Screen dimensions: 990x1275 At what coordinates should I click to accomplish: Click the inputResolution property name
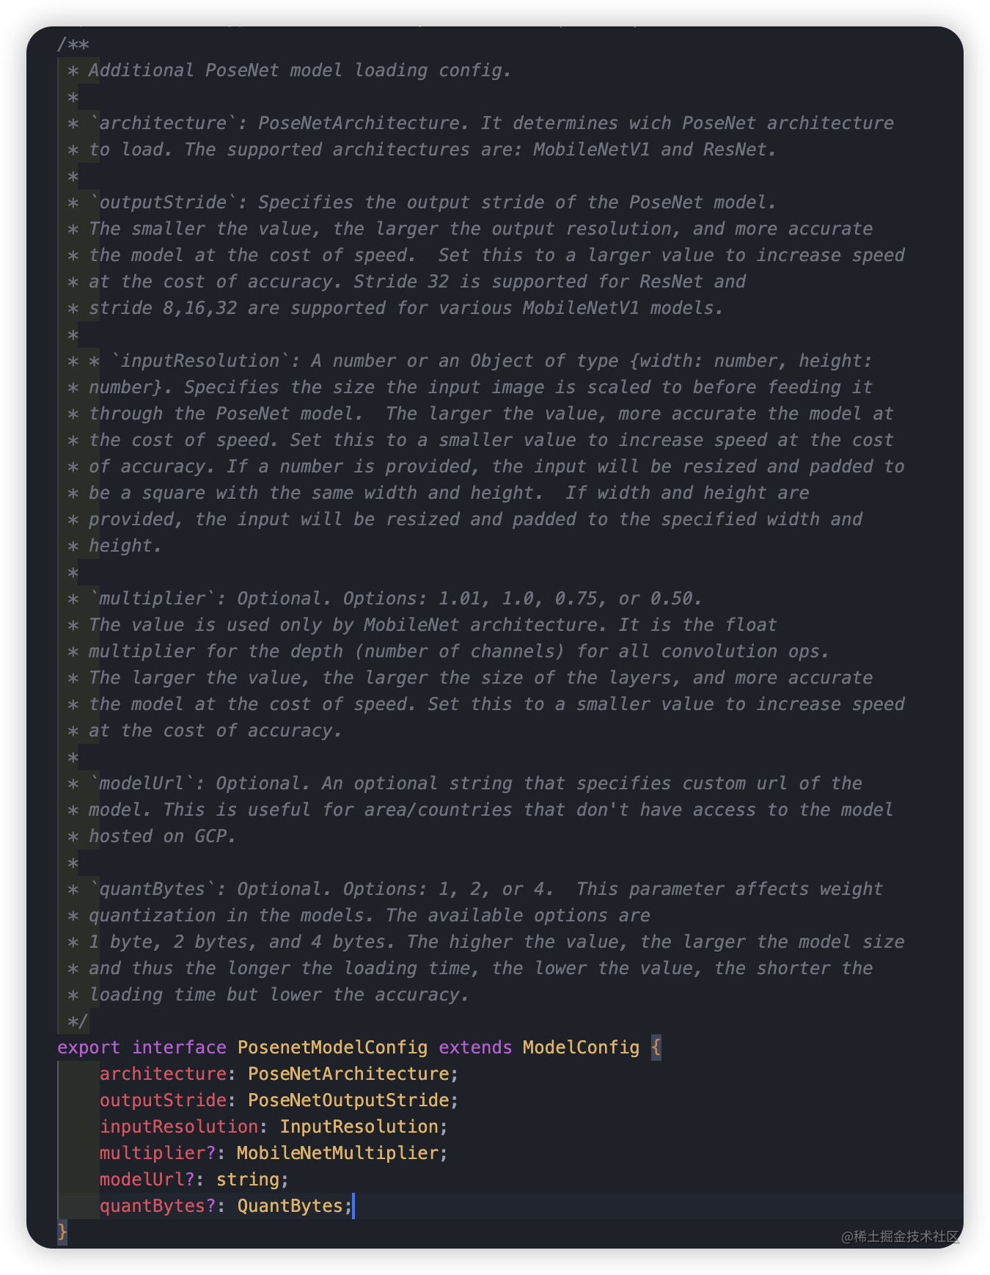click(179, 1126)
